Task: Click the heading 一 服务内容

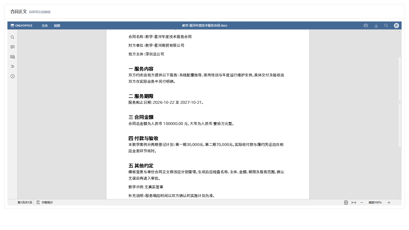Action: (141, 69)
